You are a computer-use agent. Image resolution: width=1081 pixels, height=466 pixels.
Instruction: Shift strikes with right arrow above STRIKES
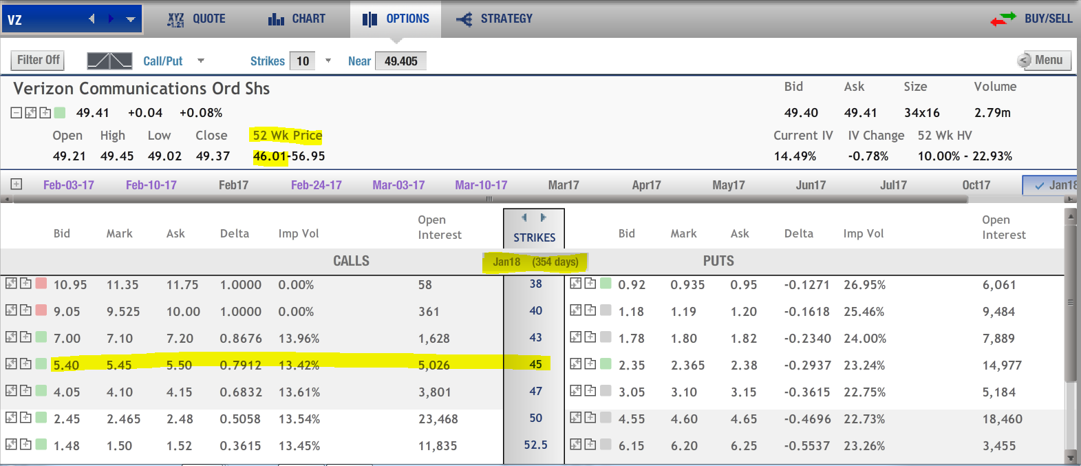pyautogui.click(x=543, y=218)
